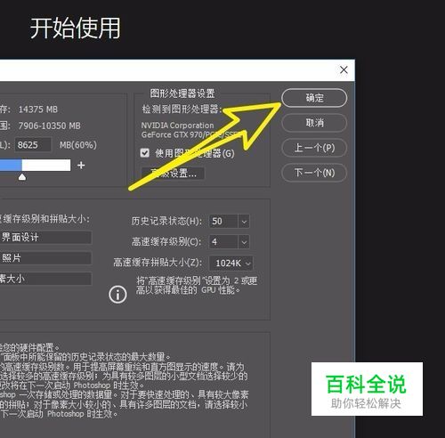The image size is (445, 438).
Task: Click the 14375 MB memory value
Action: 38,109
